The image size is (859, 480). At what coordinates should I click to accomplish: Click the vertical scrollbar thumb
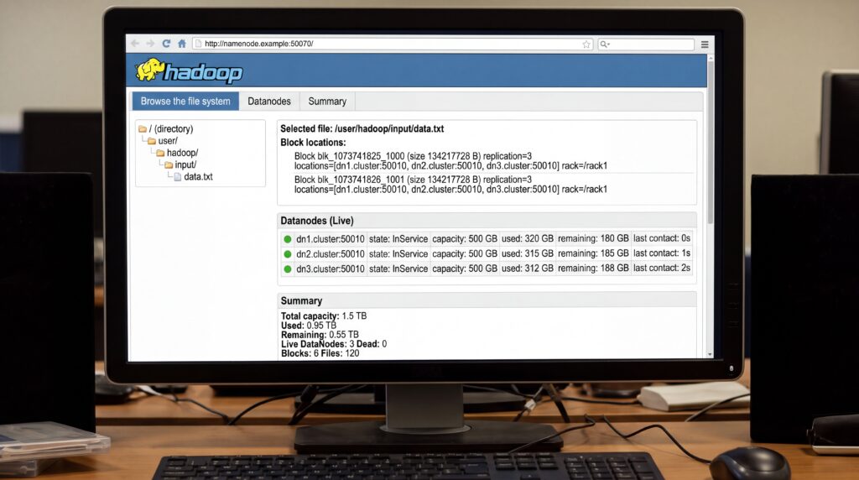pyautogui.click(x=711, y=143)
